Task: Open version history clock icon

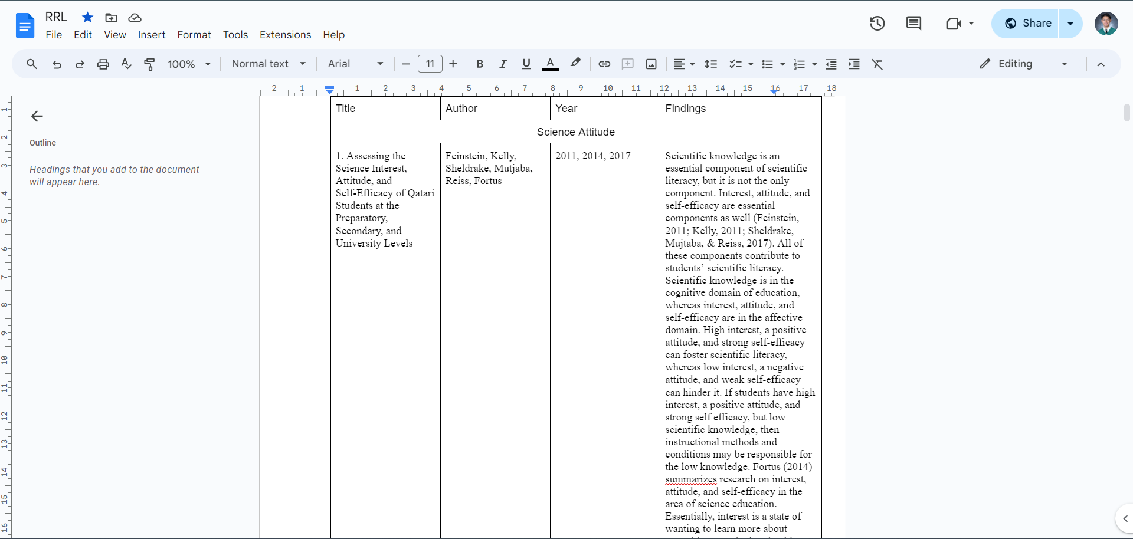Action: (x=877, y=24)
